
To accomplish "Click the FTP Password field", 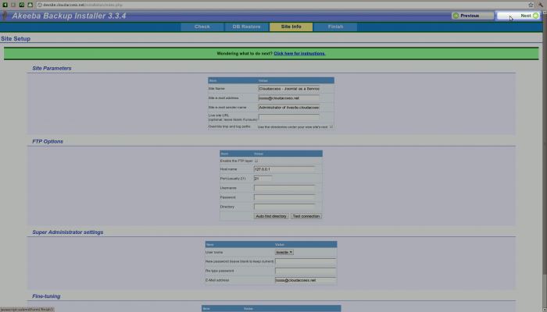I will (284, 197).
